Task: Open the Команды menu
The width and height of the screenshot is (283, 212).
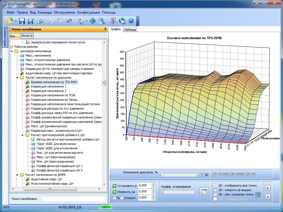Action: pyautogui.click(x=45, y=12)
